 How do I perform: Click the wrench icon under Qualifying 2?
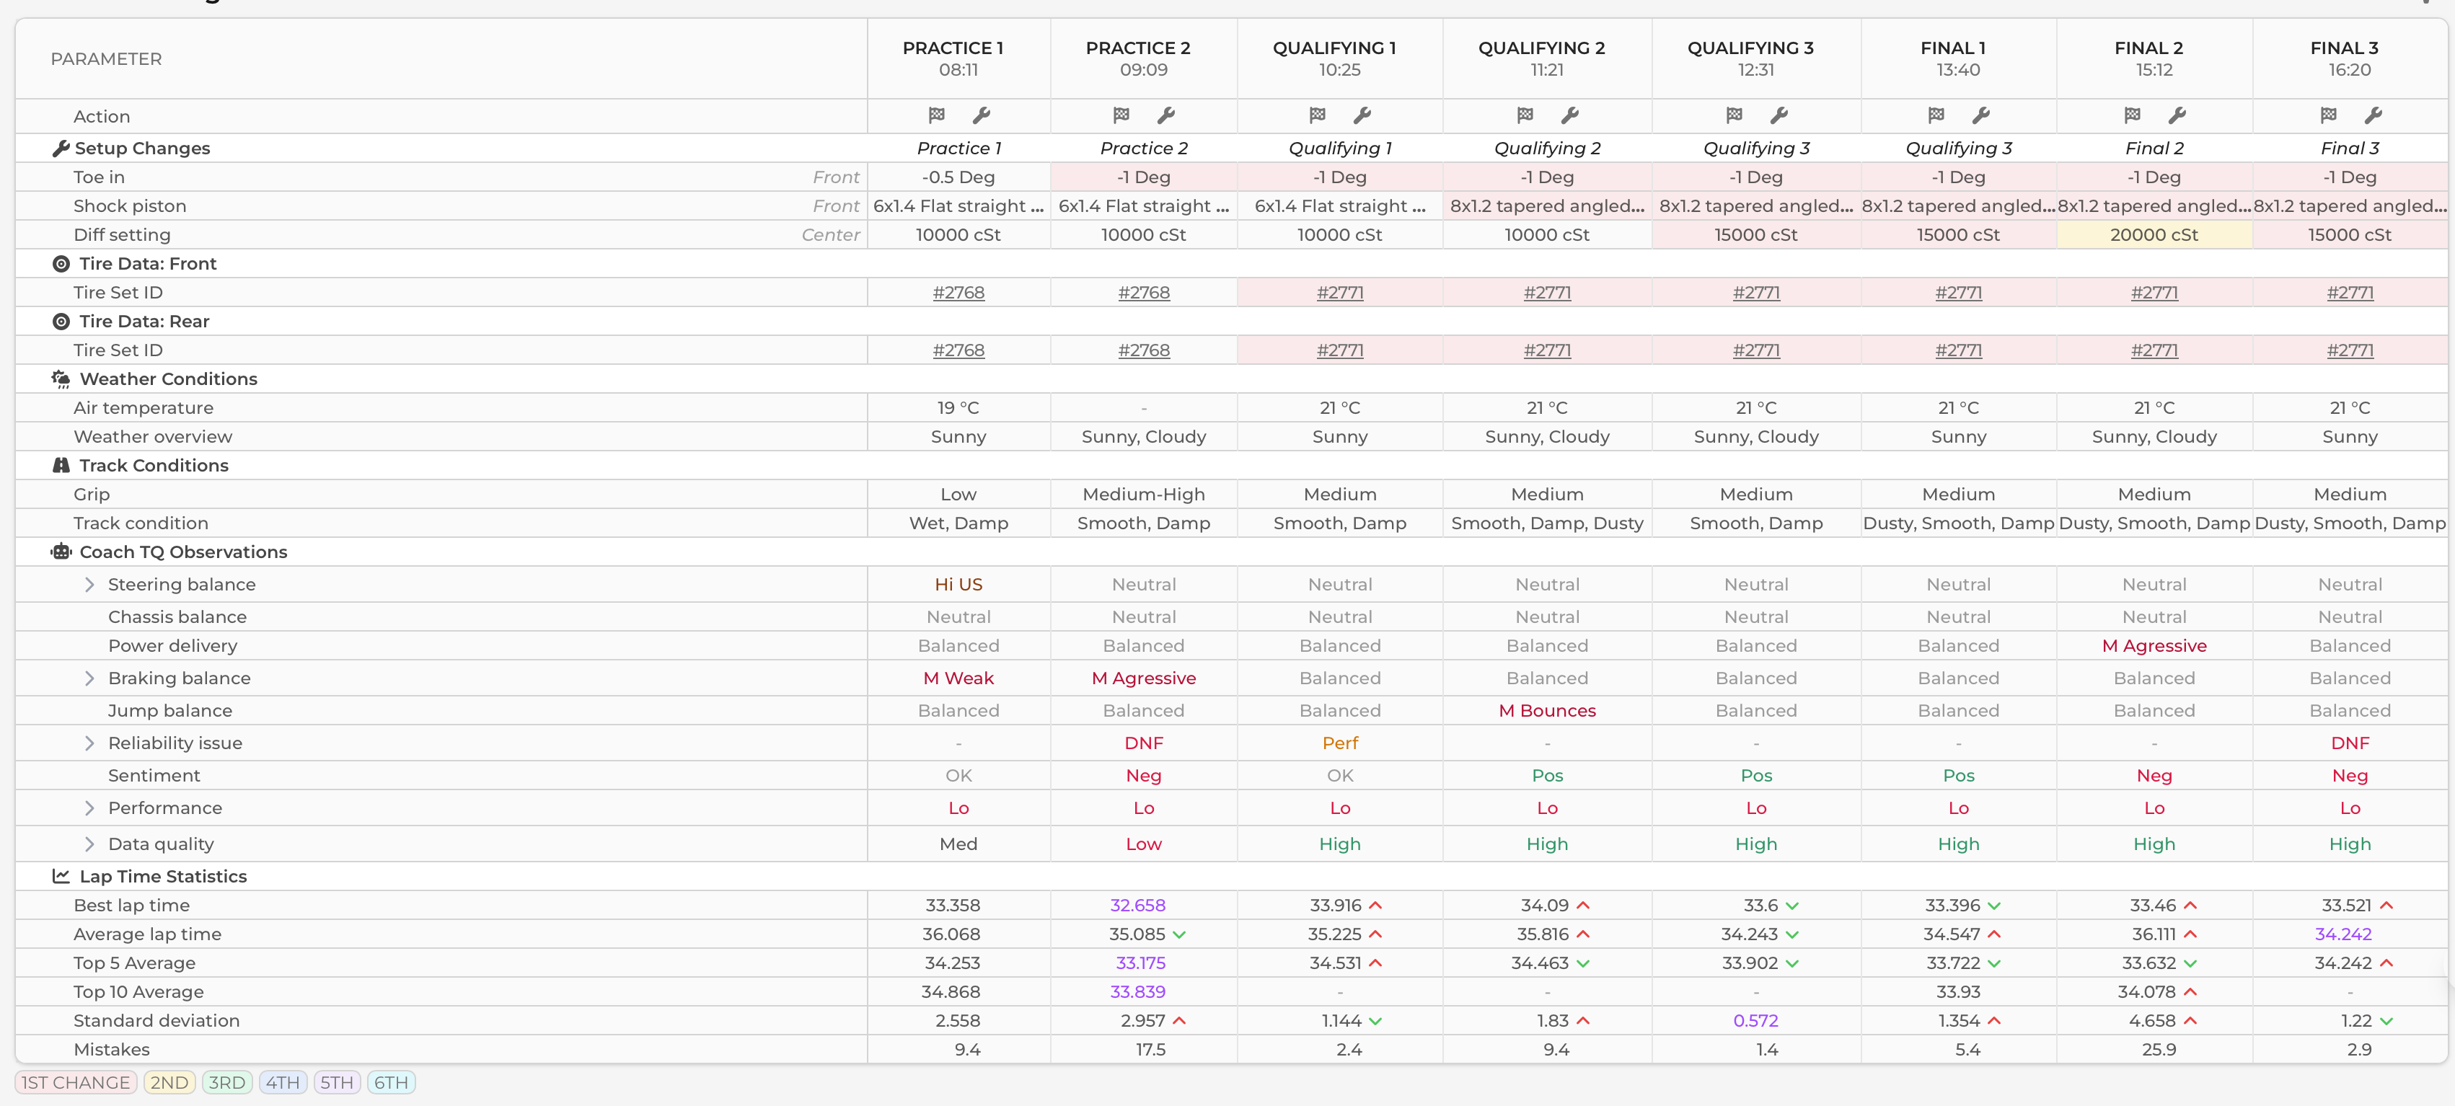(1569, 115)
